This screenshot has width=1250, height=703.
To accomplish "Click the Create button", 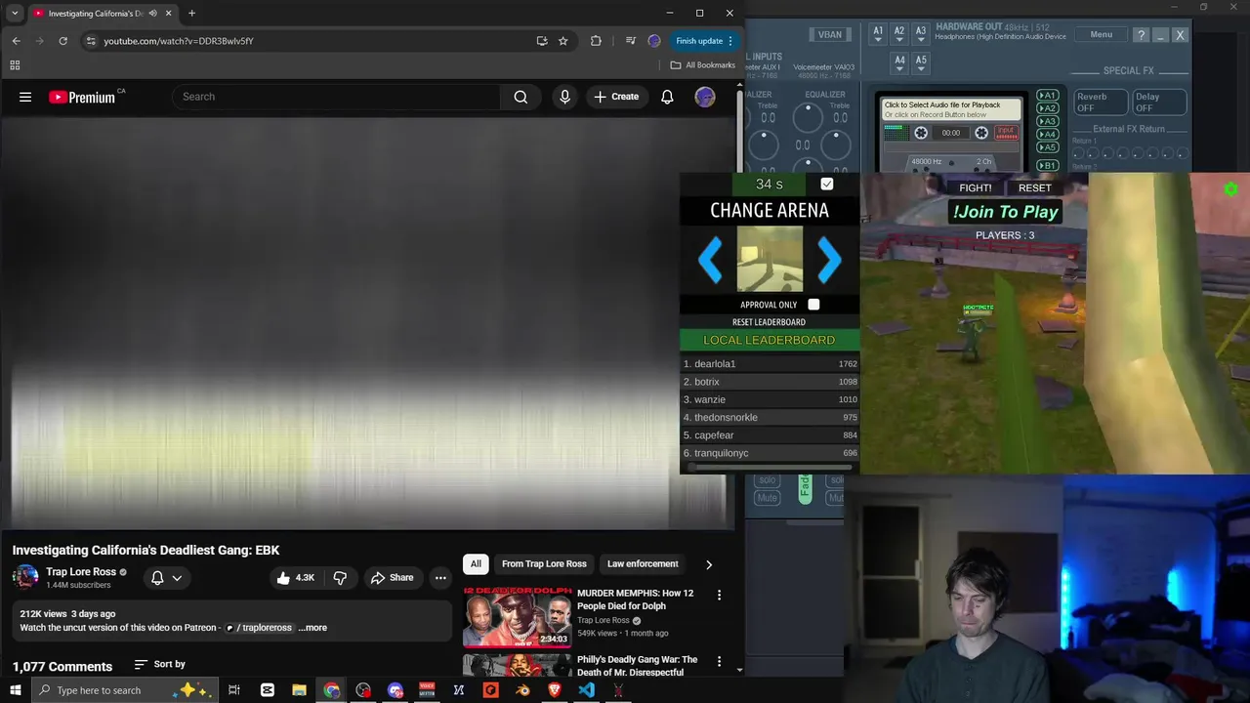I will [x=616, y=97].
